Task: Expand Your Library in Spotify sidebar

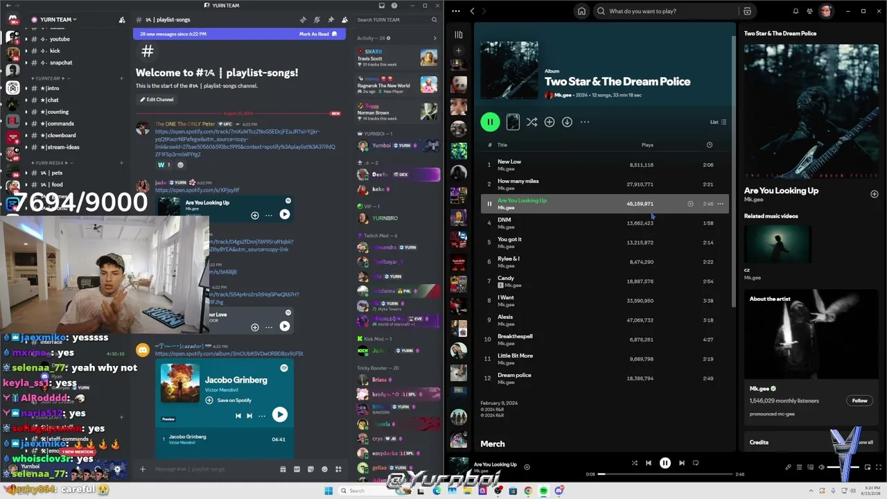Action: pyautogui.click(x=458, y=35)
